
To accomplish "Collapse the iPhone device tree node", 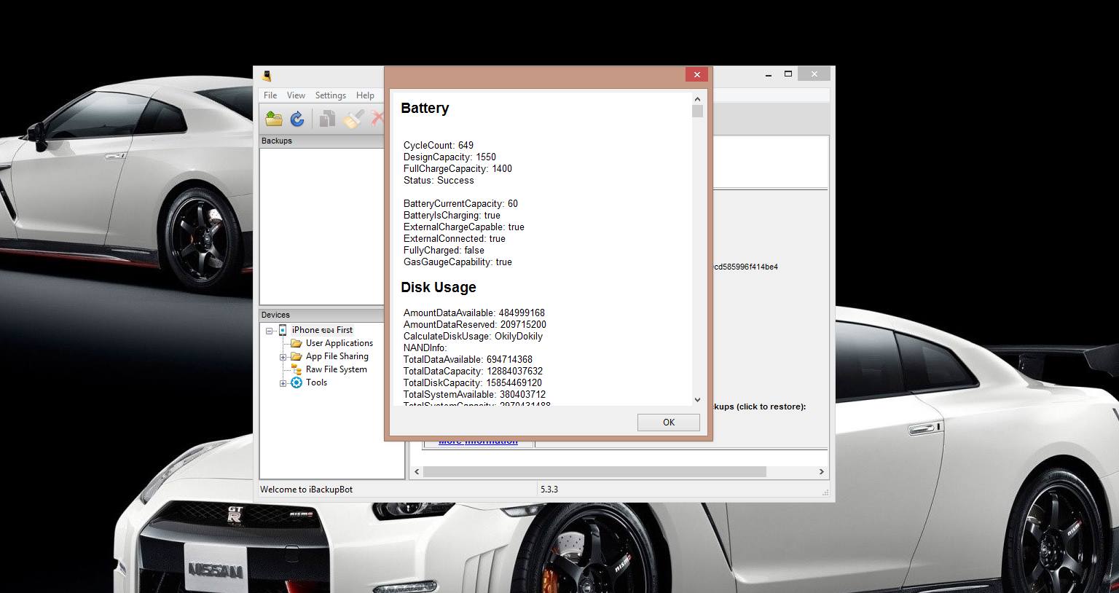I will 270,331.
